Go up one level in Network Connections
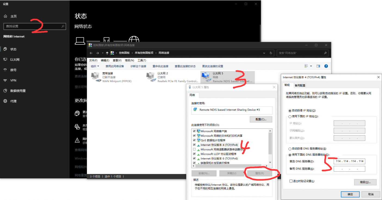The width and height of the screenshot is (382, 200). [107, 53]
